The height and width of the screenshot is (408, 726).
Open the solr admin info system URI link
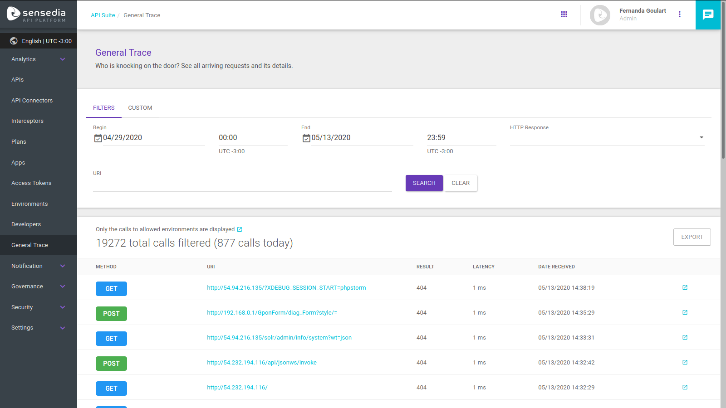coord(279,338)
